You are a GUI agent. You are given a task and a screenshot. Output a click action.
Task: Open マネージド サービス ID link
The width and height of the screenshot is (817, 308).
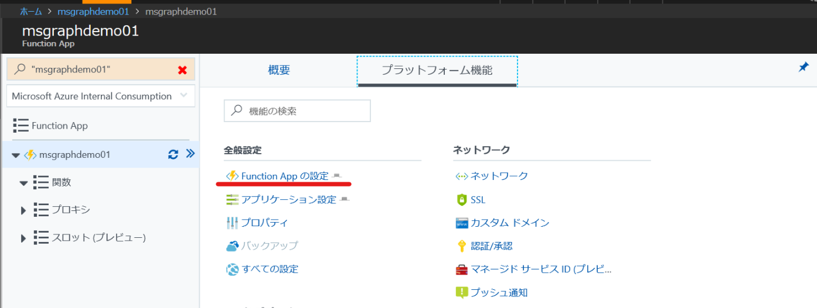pyautogui.click(x=541, y=269)
